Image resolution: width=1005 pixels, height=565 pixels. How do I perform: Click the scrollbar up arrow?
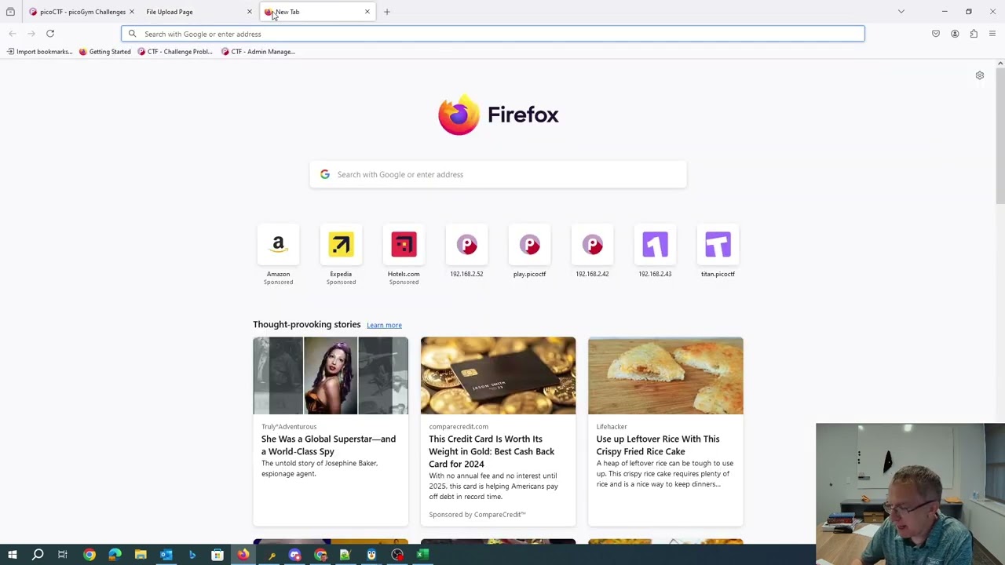point(1000,64)
